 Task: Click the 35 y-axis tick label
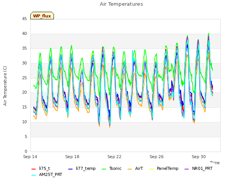(24, 49)
